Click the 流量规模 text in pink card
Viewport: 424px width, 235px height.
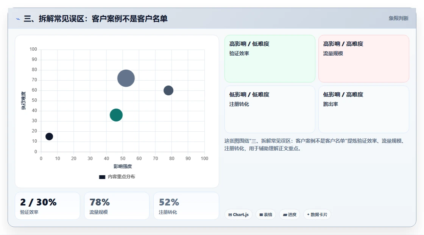coord(333,53)
